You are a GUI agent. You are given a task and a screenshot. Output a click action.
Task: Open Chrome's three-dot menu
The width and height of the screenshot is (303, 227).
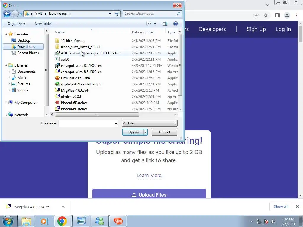point(296,15)
